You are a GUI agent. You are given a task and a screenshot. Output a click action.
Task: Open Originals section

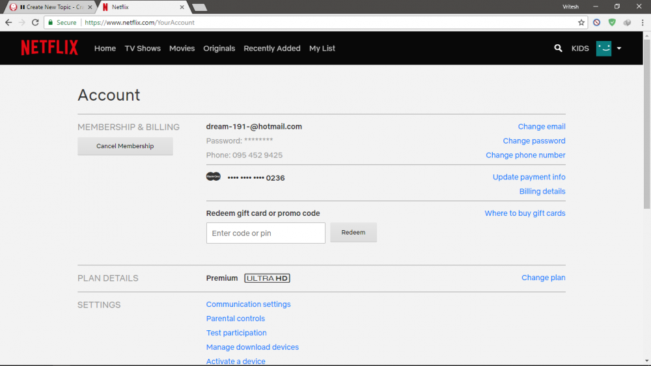219,48
